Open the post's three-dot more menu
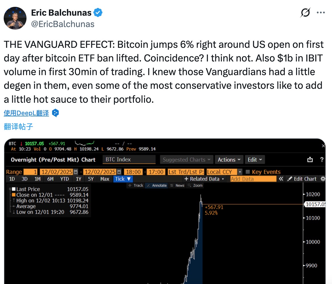332x284 pixels. click(x=321, y=13)
